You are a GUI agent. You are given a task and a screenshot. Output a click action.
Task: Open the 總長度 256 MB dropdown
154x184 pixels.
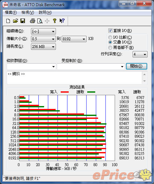click(43, 47)
